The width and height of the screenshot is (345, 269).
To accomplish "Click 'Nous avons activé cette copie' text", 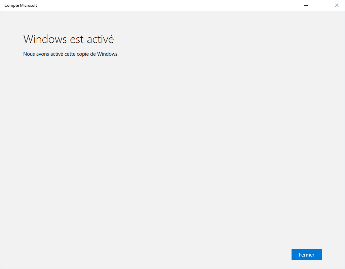I will point(56,54).
